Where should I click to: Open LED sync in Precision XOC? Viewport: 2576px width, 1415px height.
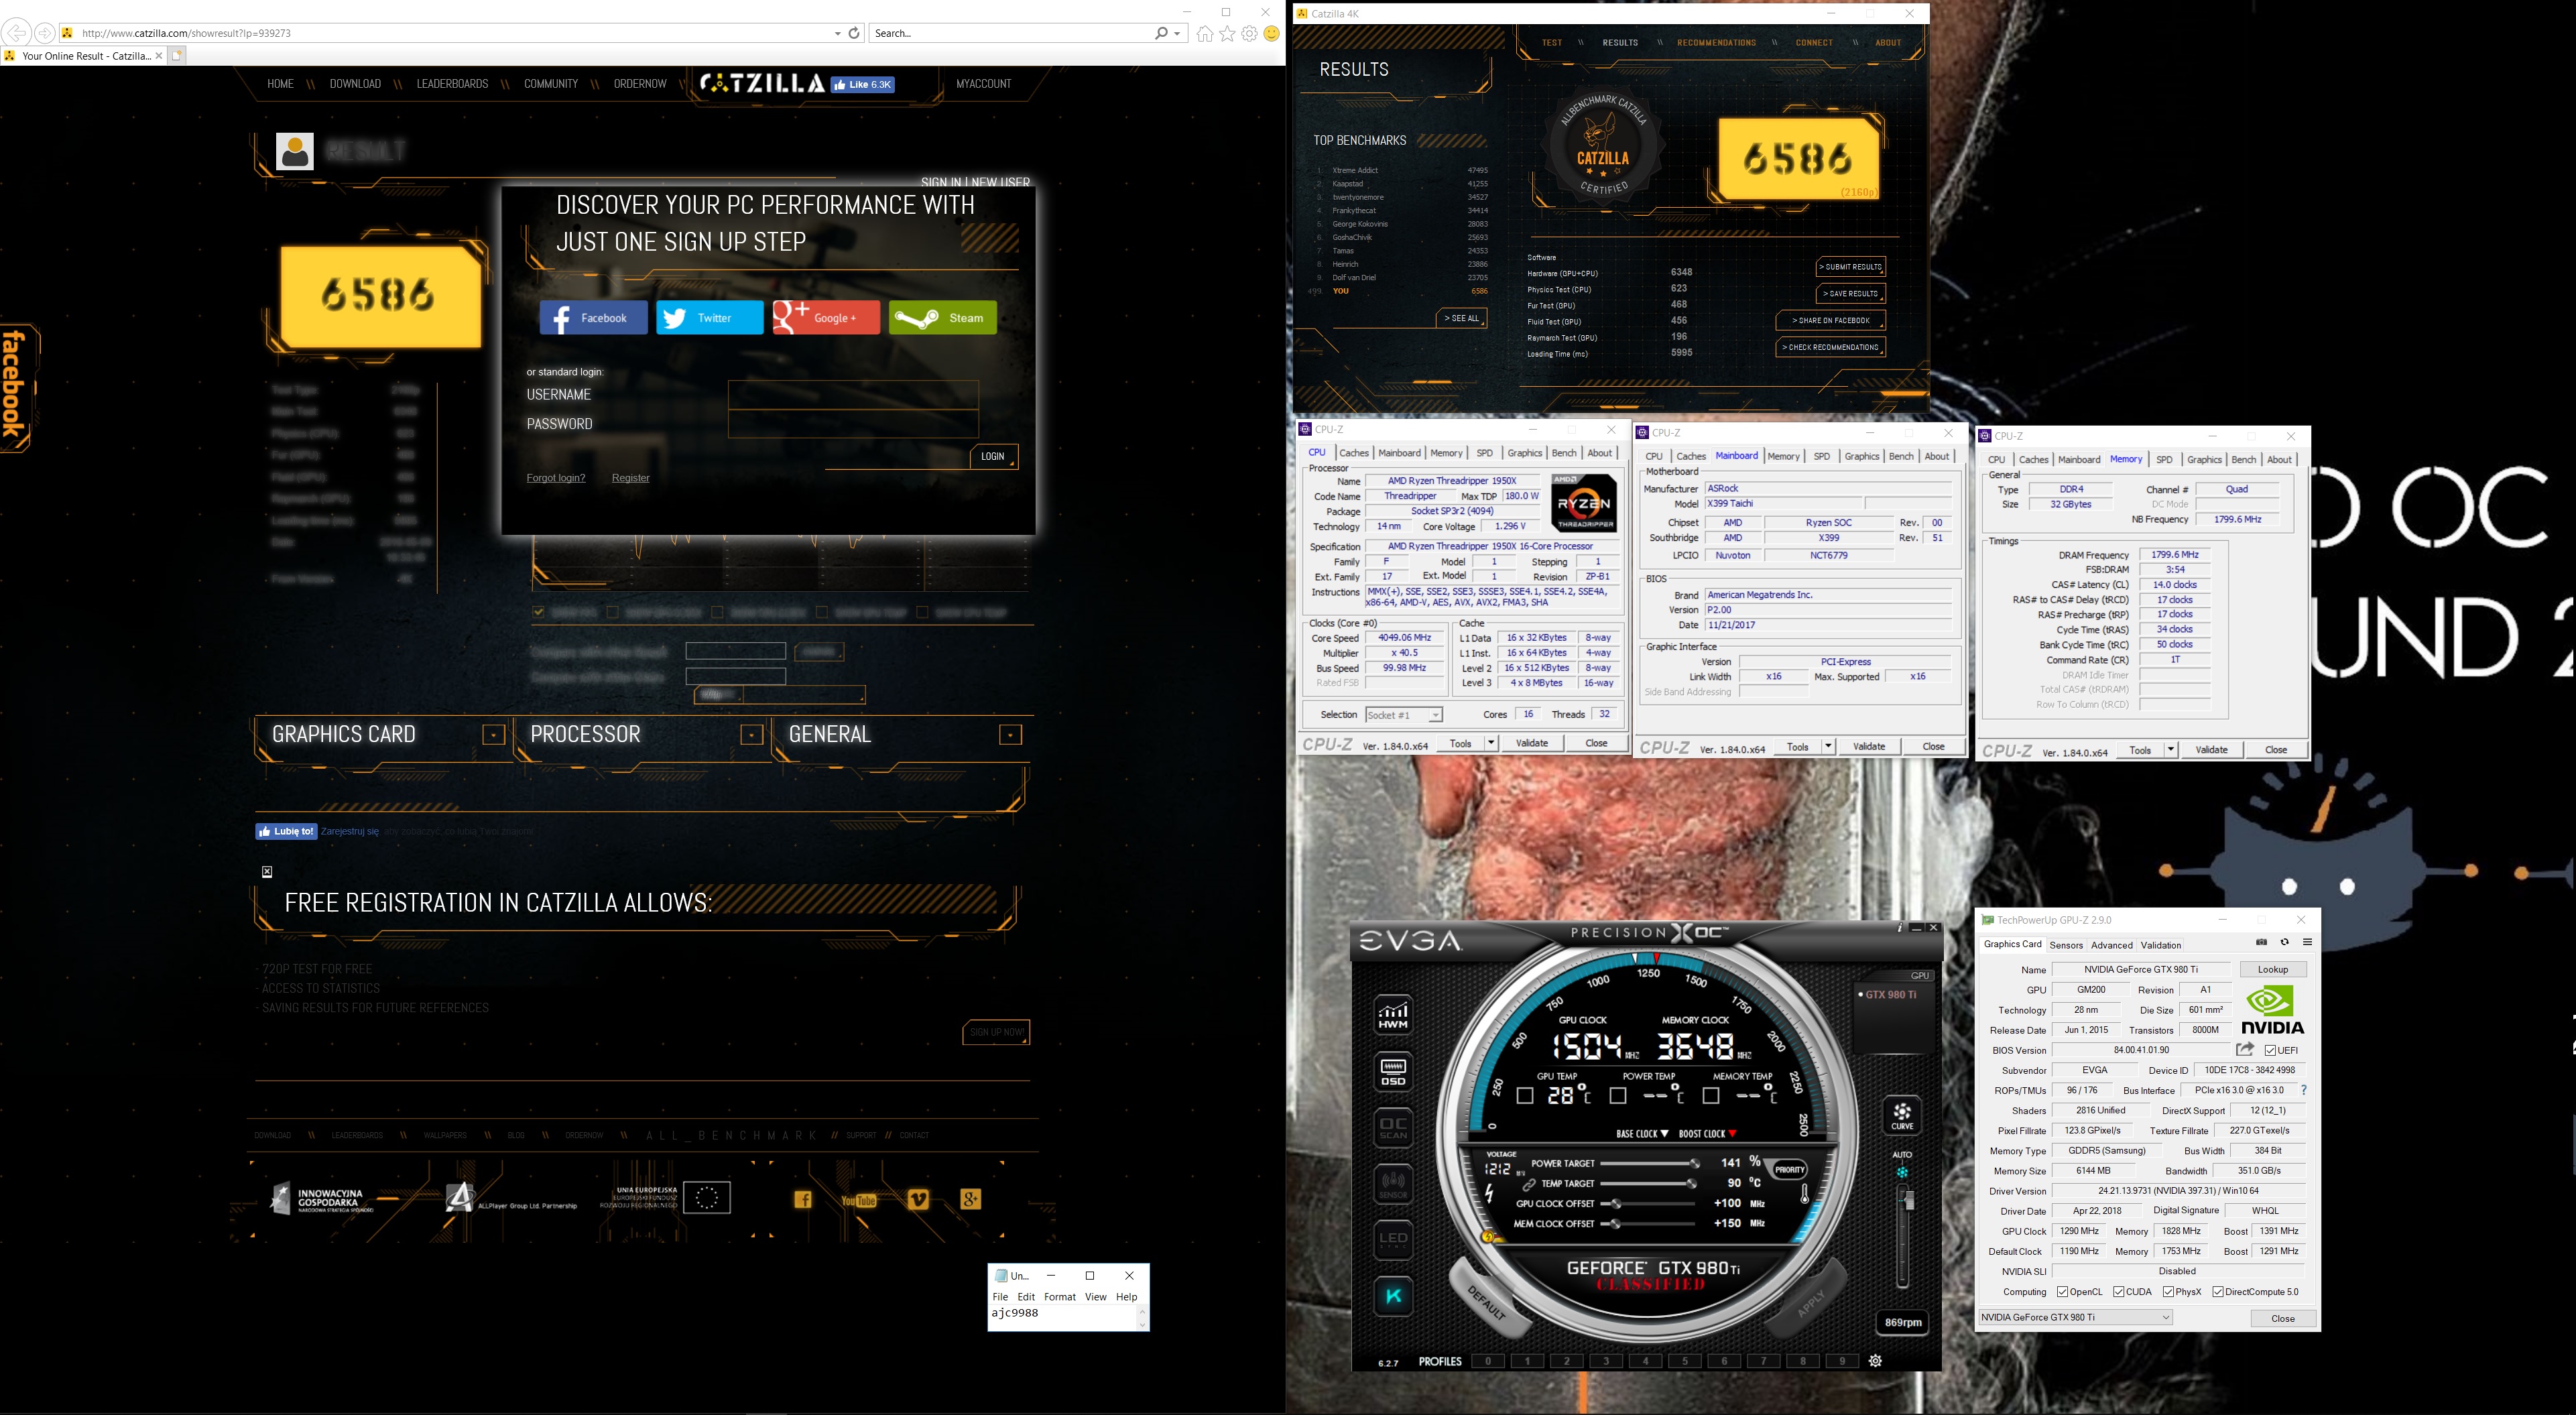(1393, 1241)
